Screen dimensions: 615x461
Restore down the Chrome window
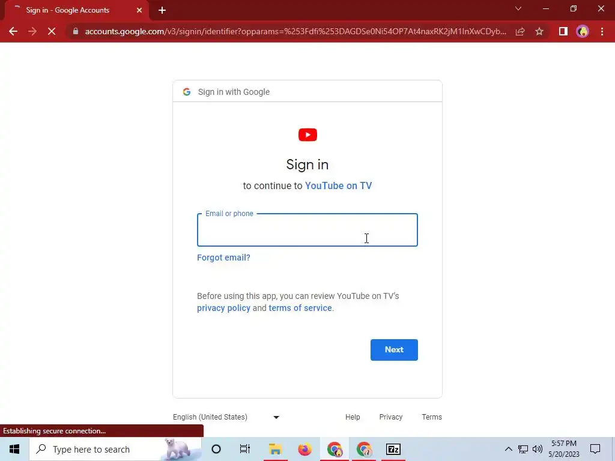coord(574,8)
